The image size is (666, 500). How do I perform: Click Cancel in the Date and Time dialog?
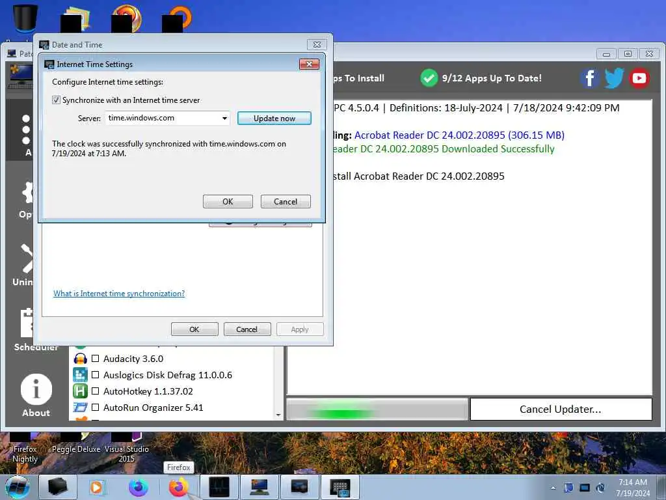point(246,329)
